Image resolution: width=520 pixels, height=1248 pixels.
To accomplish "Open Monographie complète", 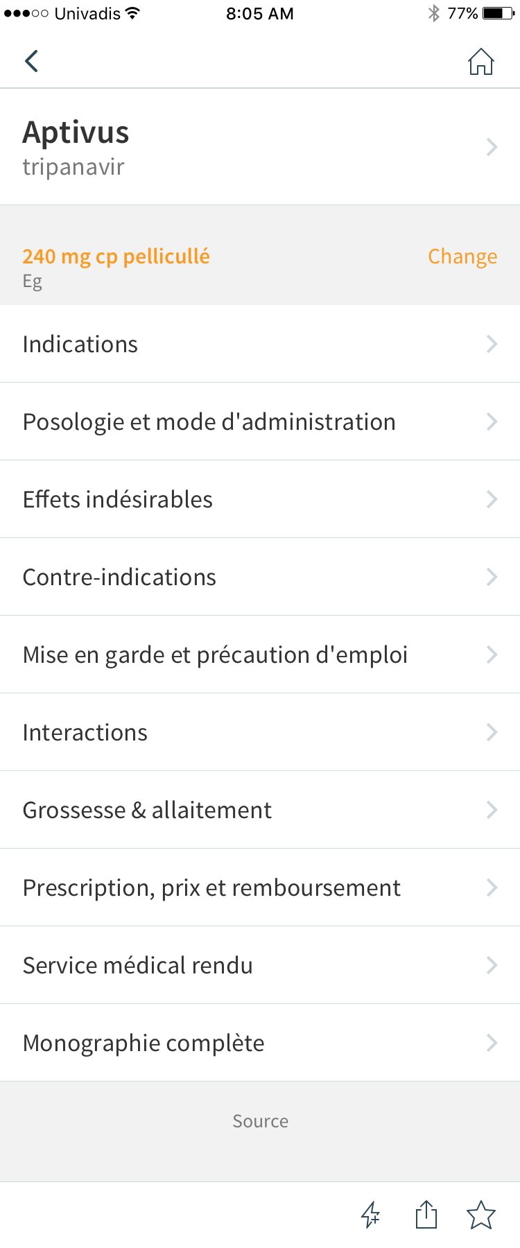I will pos(260,1043).
